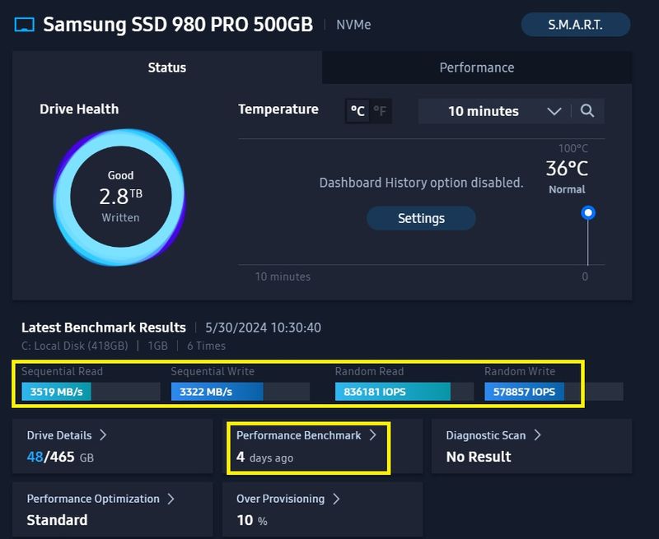Click the Random Read 836181 IOPS bar
Image resolution: width=659 pixels, height=539 pixels.
pyautogui.click(x=404, y=392)
